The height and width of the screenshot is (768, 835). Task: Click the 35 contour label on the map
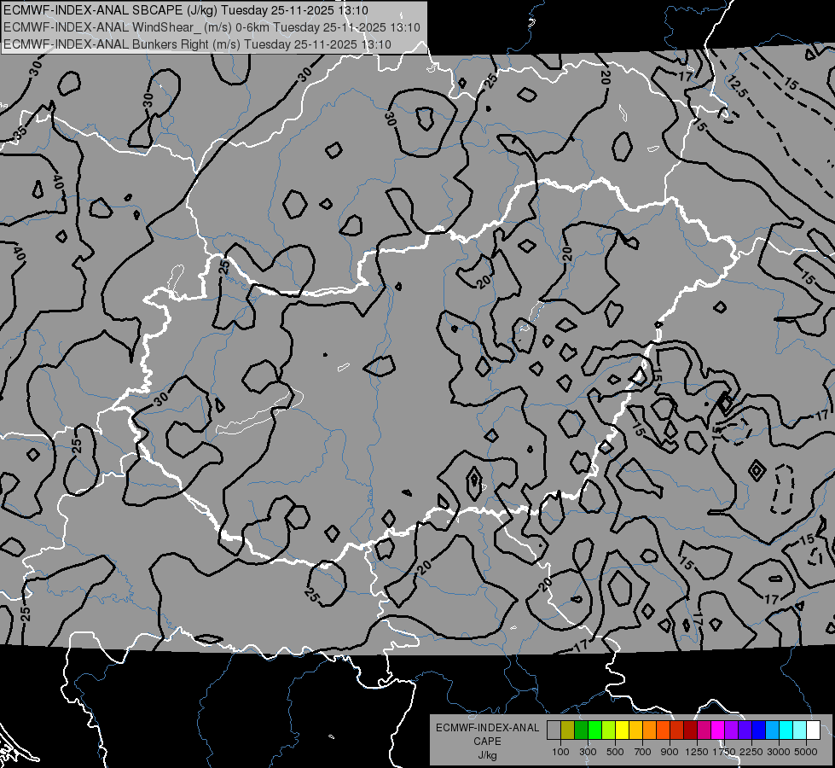(21, 134)
